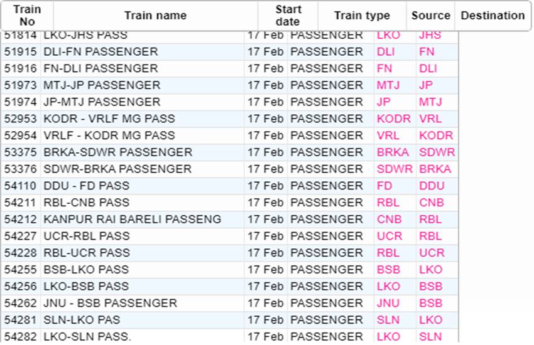534x345 pixels.
Task: Open destination station link FN for train 51915
Action: tap(427, 51)
